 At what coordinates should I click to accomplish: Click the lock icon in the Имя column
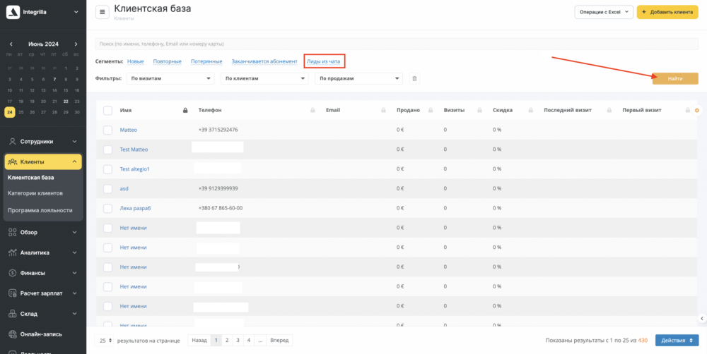point(185,111)
